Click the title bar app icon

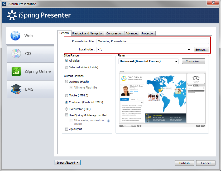4,4
